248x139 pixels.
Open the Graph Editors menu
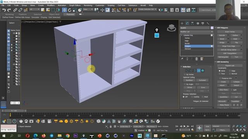(x=75, y=5)
